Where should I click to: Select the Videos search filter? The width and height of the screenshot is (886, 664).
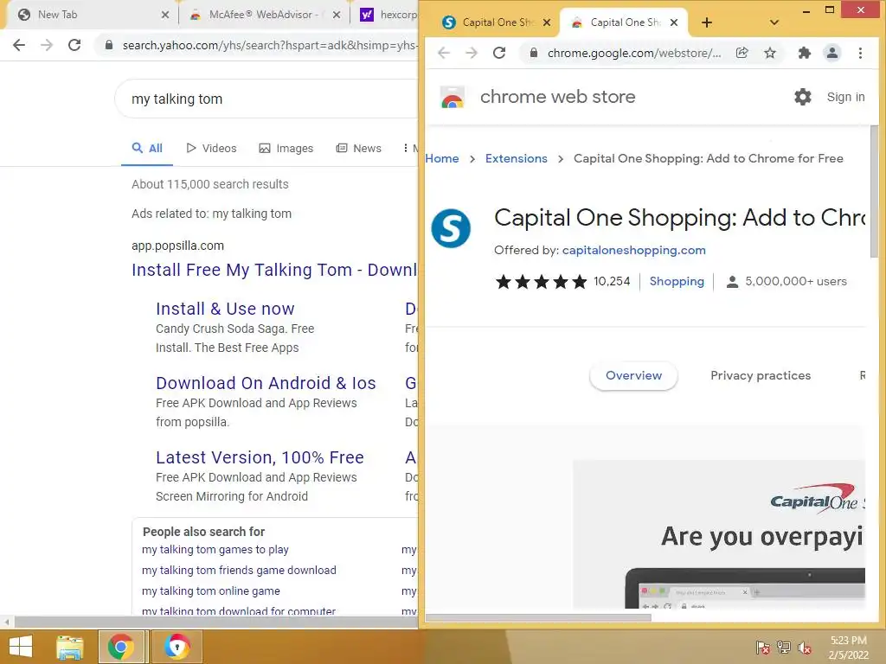(211, 149)
